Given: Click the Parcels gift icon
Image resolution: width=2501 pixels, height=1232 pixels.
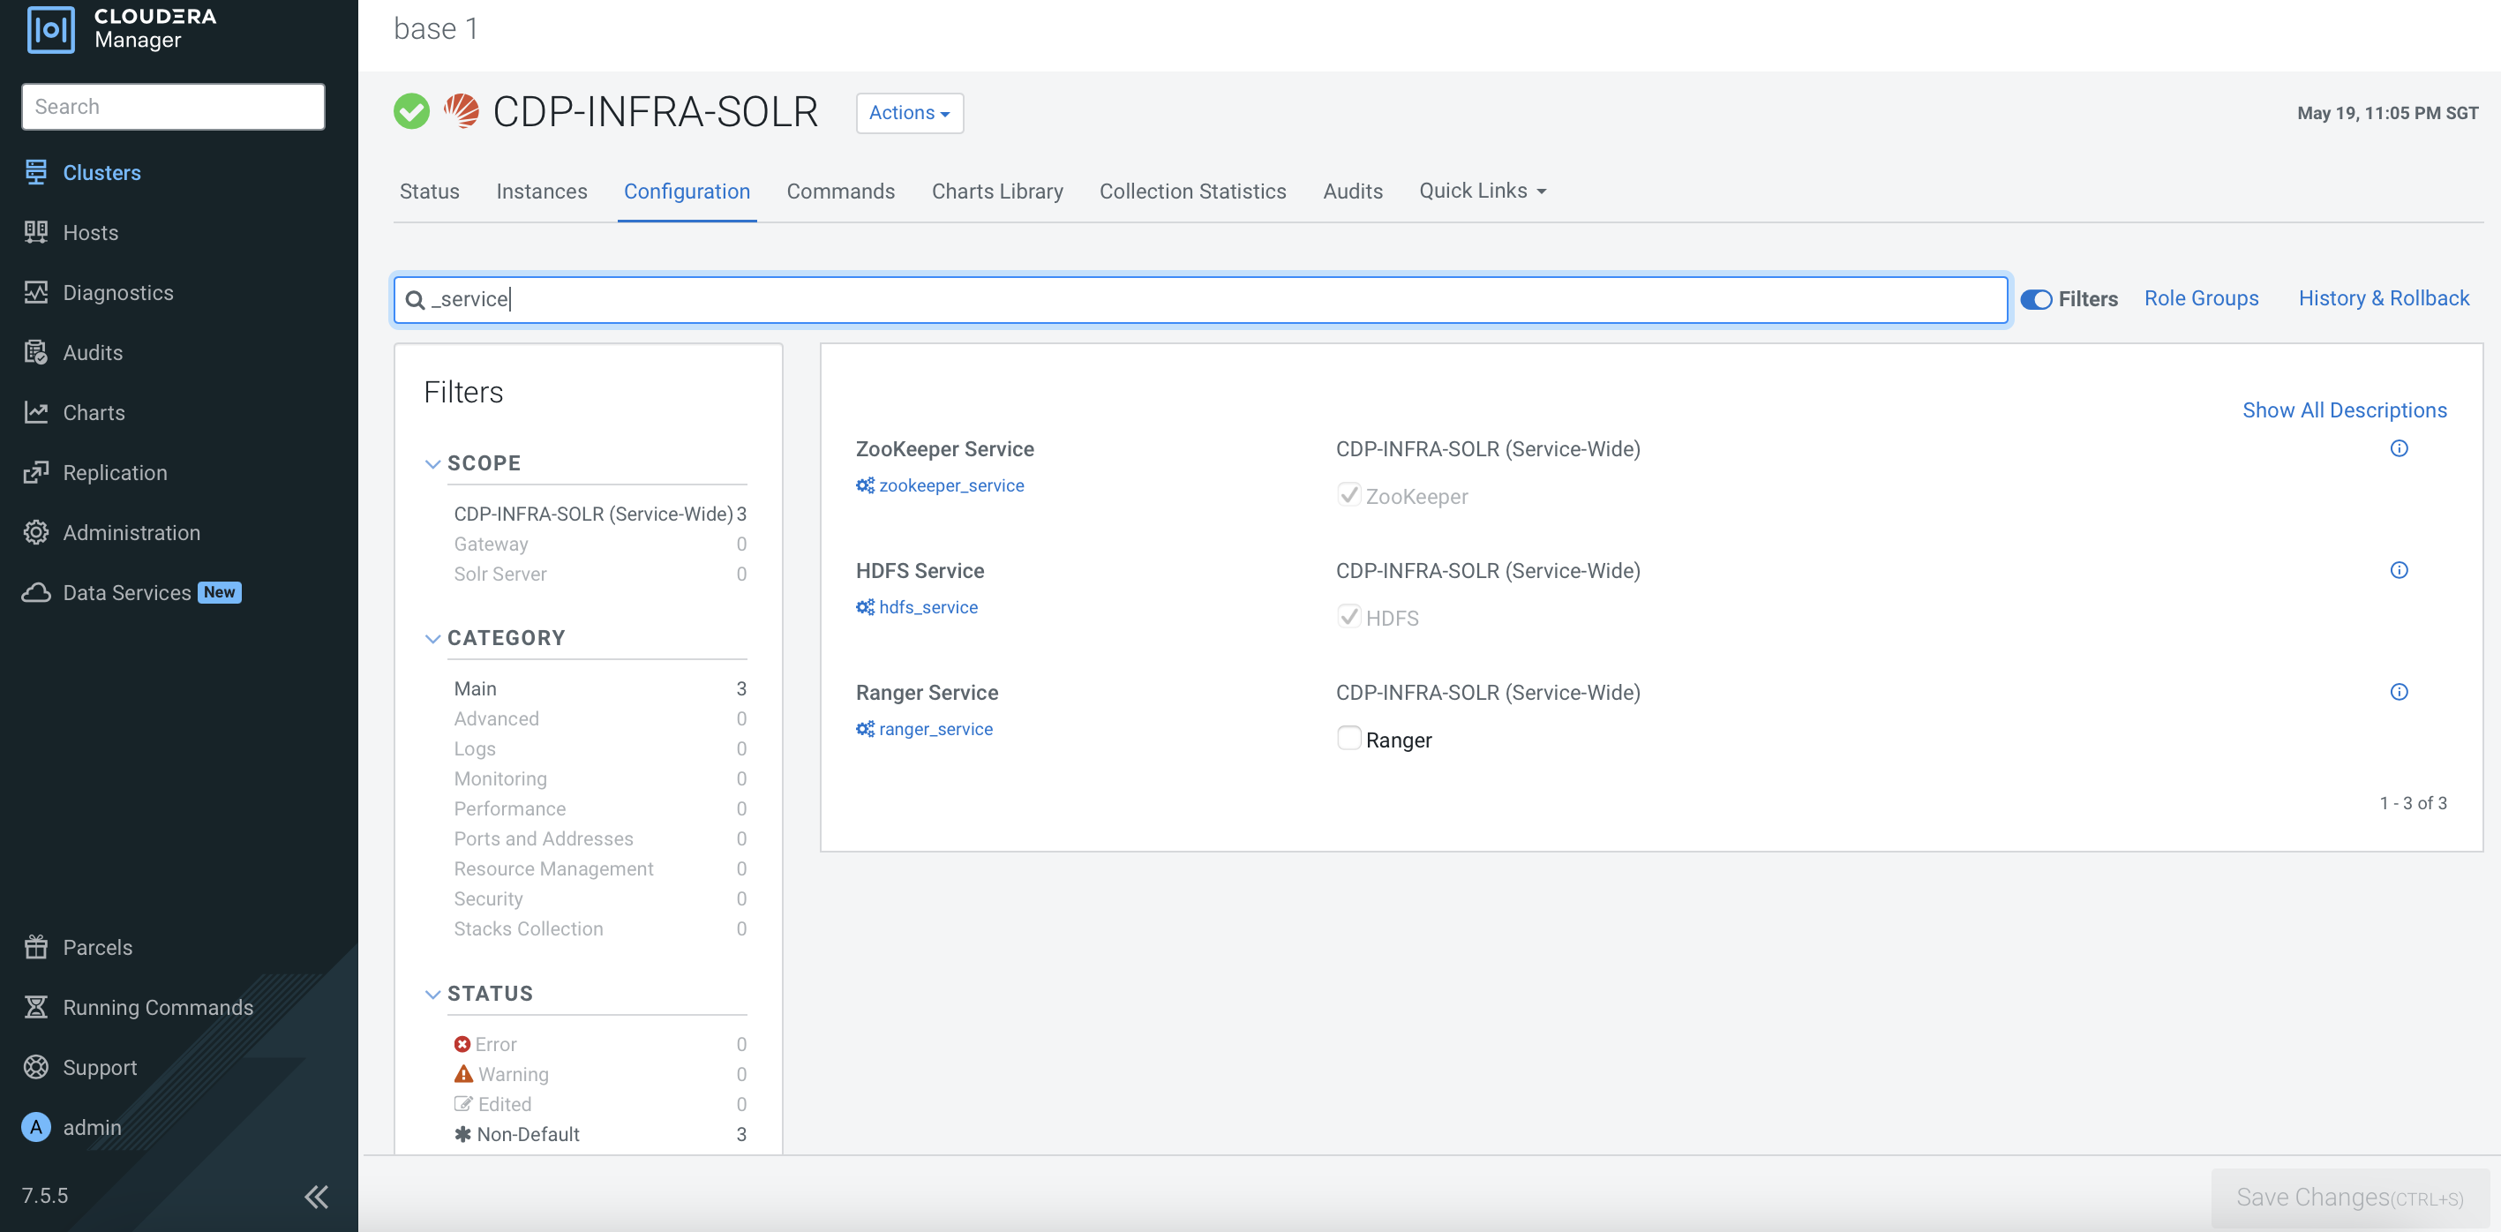Looking at the screenshot, I should [x=36, y=947].
